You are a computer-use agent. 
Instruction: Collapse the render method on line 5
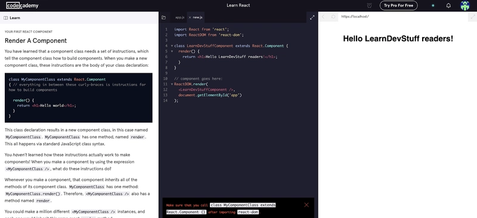tap(172, 51)
